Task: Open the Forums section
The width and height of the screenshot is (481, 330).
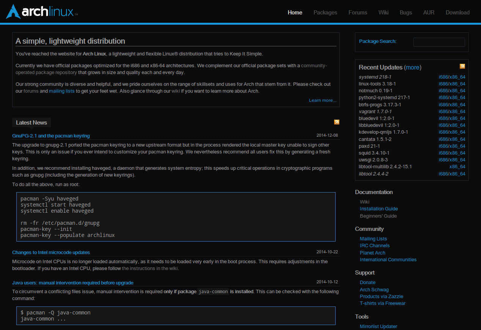Action: (x=357, y=12)
